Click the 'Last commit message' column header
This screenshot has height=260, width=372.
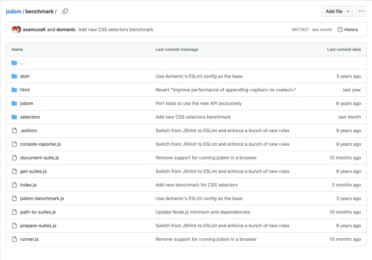[177, 50]
